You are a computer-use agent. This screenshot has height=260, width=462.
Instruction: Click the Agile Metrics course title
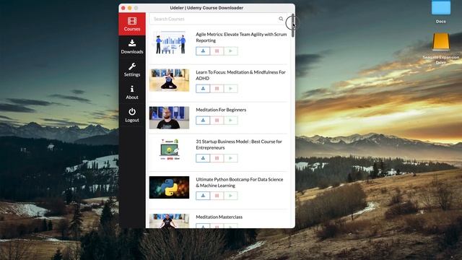tap(241, 38)
